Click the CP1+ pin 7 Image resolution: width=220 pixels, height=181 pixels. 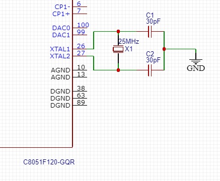click(x=80, y=14)
